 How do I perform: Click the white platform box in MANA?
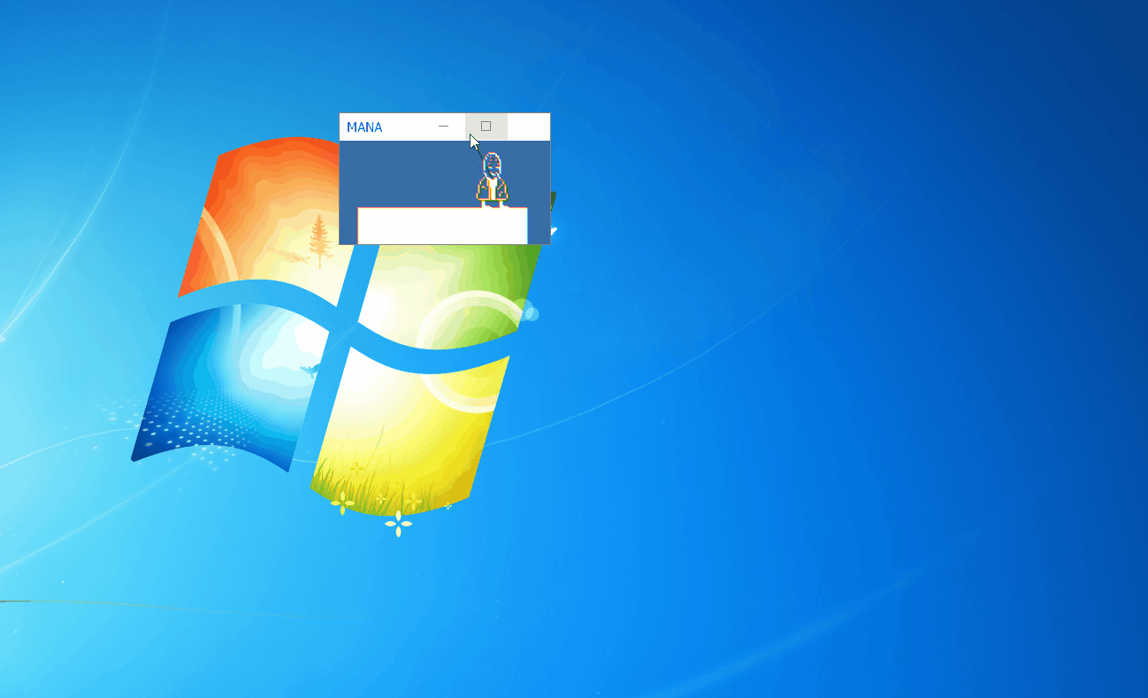pos(442,226)
